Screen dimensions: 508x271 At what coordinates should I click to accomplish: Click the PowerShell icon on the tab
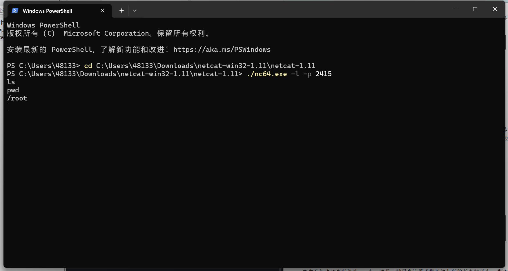coord(15,11)
